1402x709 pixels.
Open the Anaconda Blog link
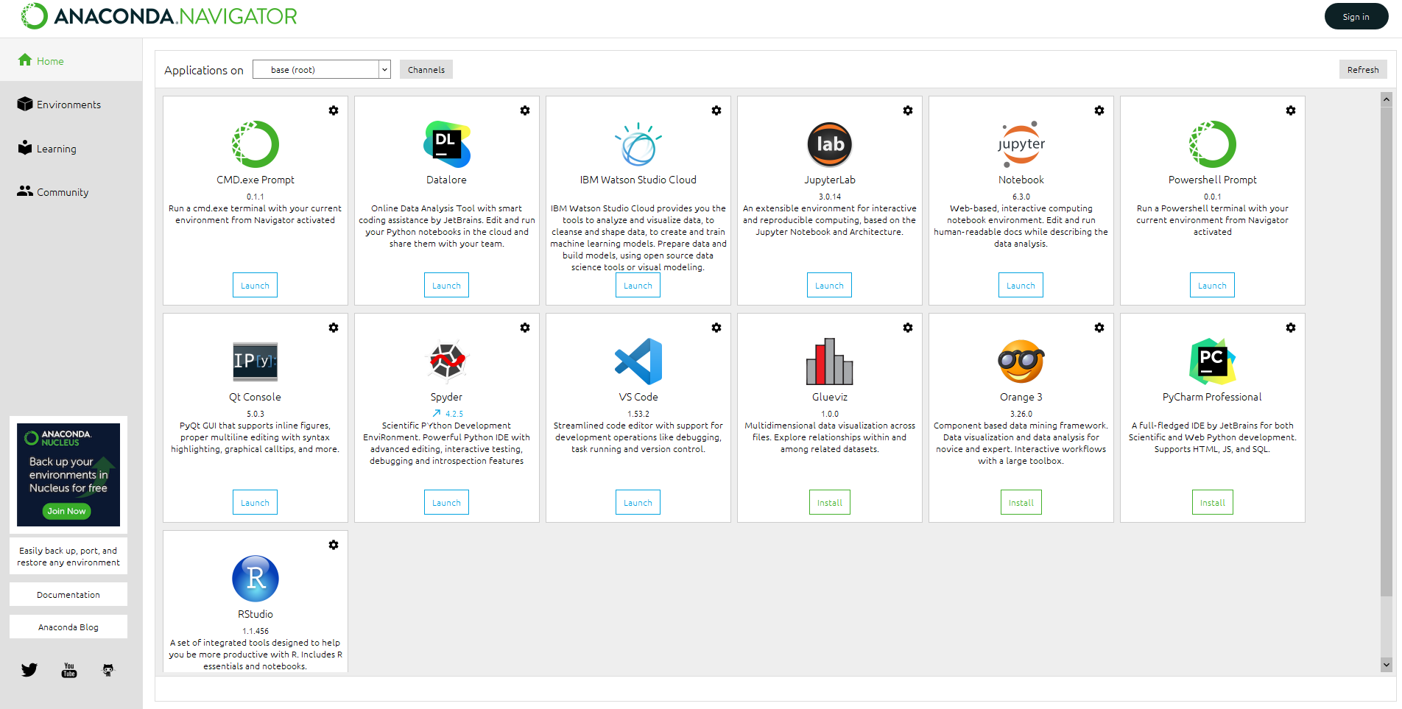coord(68,627)
